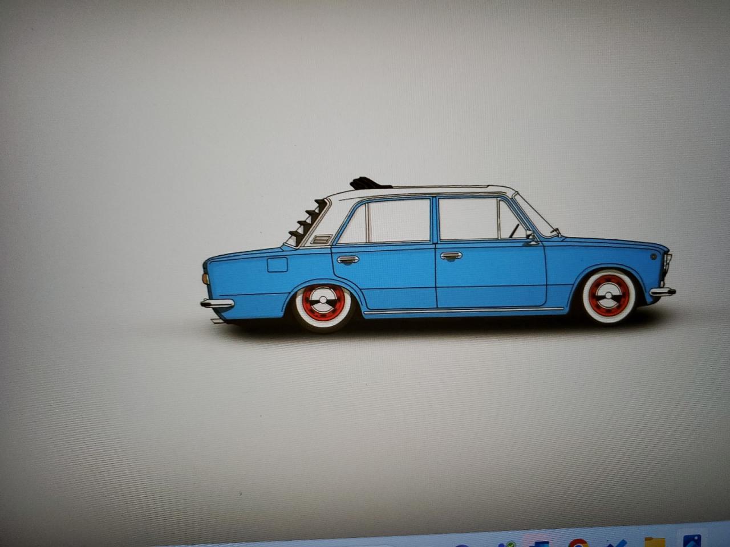The image size is (730, 547).
Task: Click the chrome rear bumper
Action: [x=217, y=303]
